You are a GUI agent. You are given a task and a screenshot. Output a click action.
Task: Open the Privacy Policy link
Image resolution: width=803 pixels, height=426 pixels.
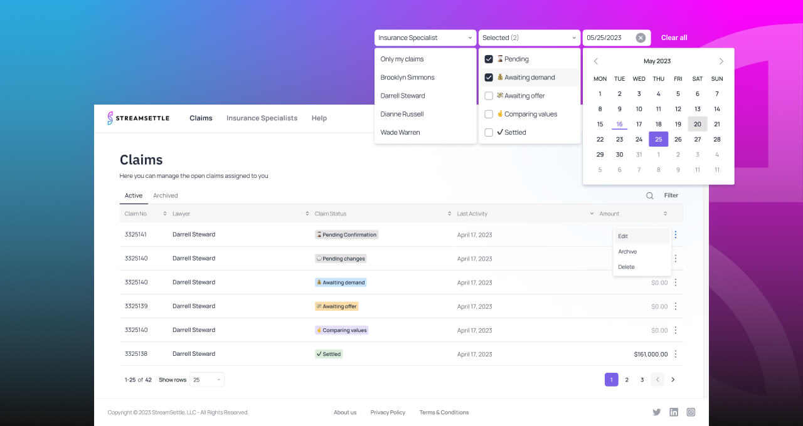pos(388,412)
